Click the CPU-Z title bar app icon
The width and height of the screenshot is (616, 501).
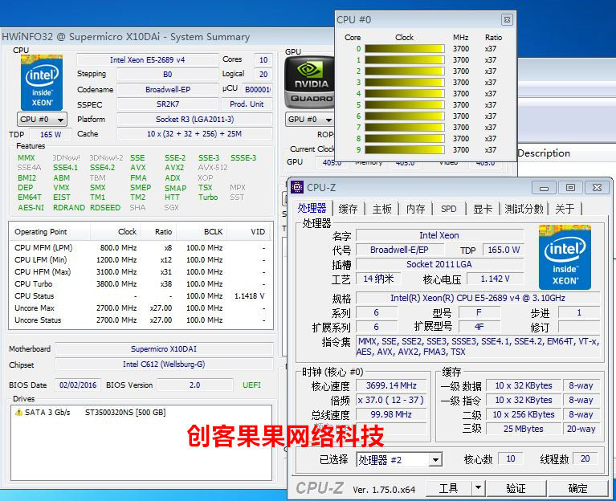pos(297,187)
